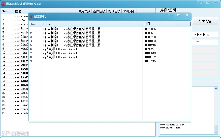Image resolution: width=221 pixels, height=138 pixels.
Task: Select main list row 16 www.51aoy domain
Action: click(x=21, y=77)
